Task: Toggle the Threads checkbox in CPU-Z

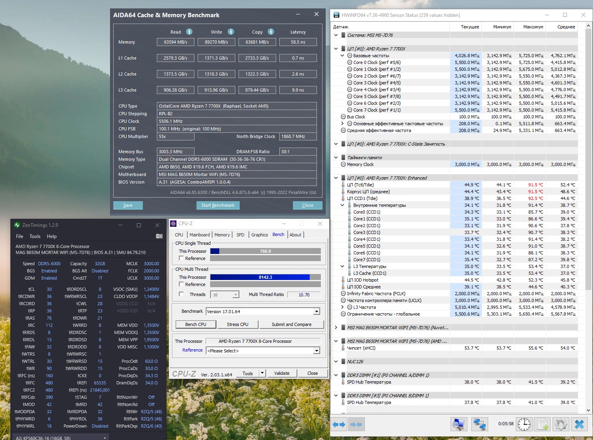Action: point(181,294)
